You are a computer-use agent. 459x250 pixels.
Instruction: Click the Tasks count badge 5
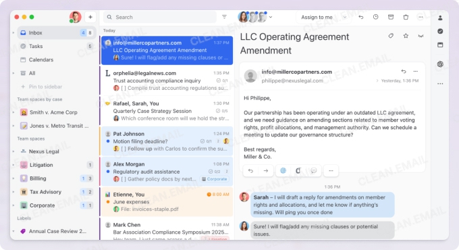[x=90, y=47]
